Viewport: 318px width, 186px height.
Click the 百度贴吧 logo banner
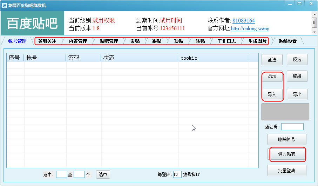tap(33, 23)
